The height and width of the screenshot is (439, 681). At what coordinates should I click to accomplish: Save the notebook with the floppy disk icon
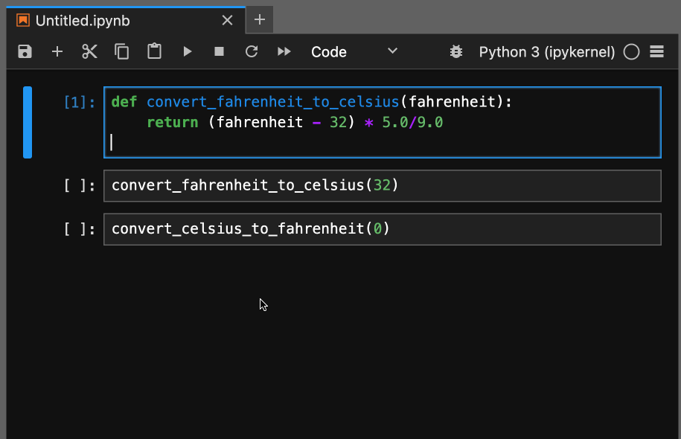point(25,51)
